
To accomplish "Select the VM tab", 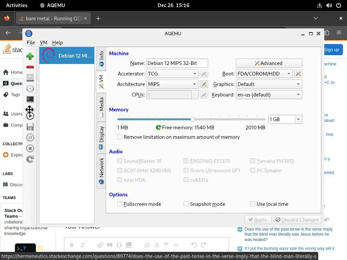I will (x=101, y=82).
